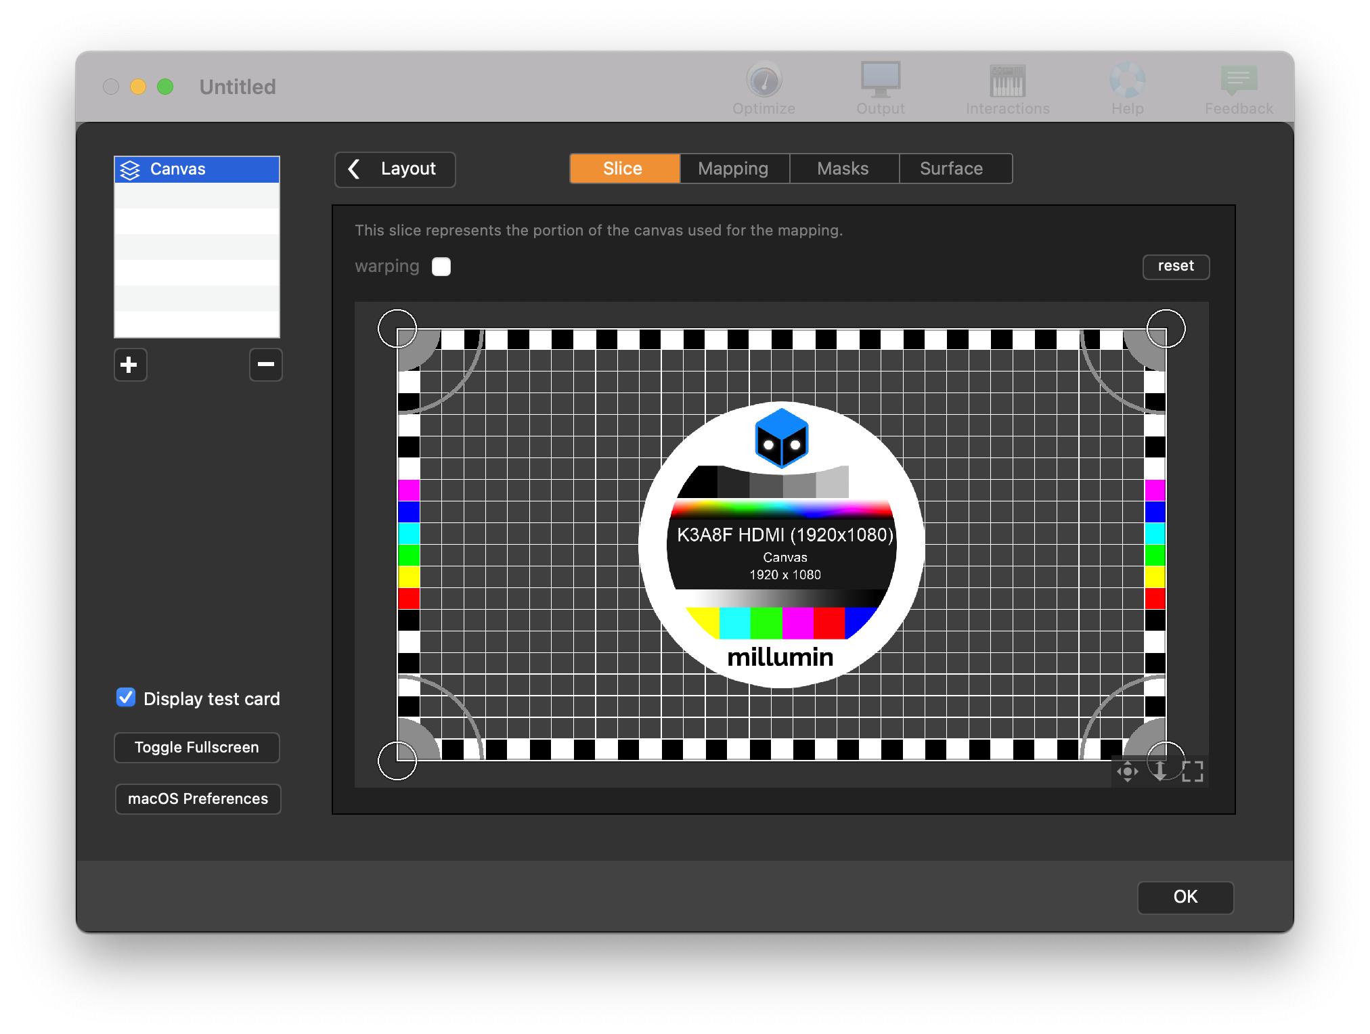Uncheck Display test card

(x=126, y=698)
